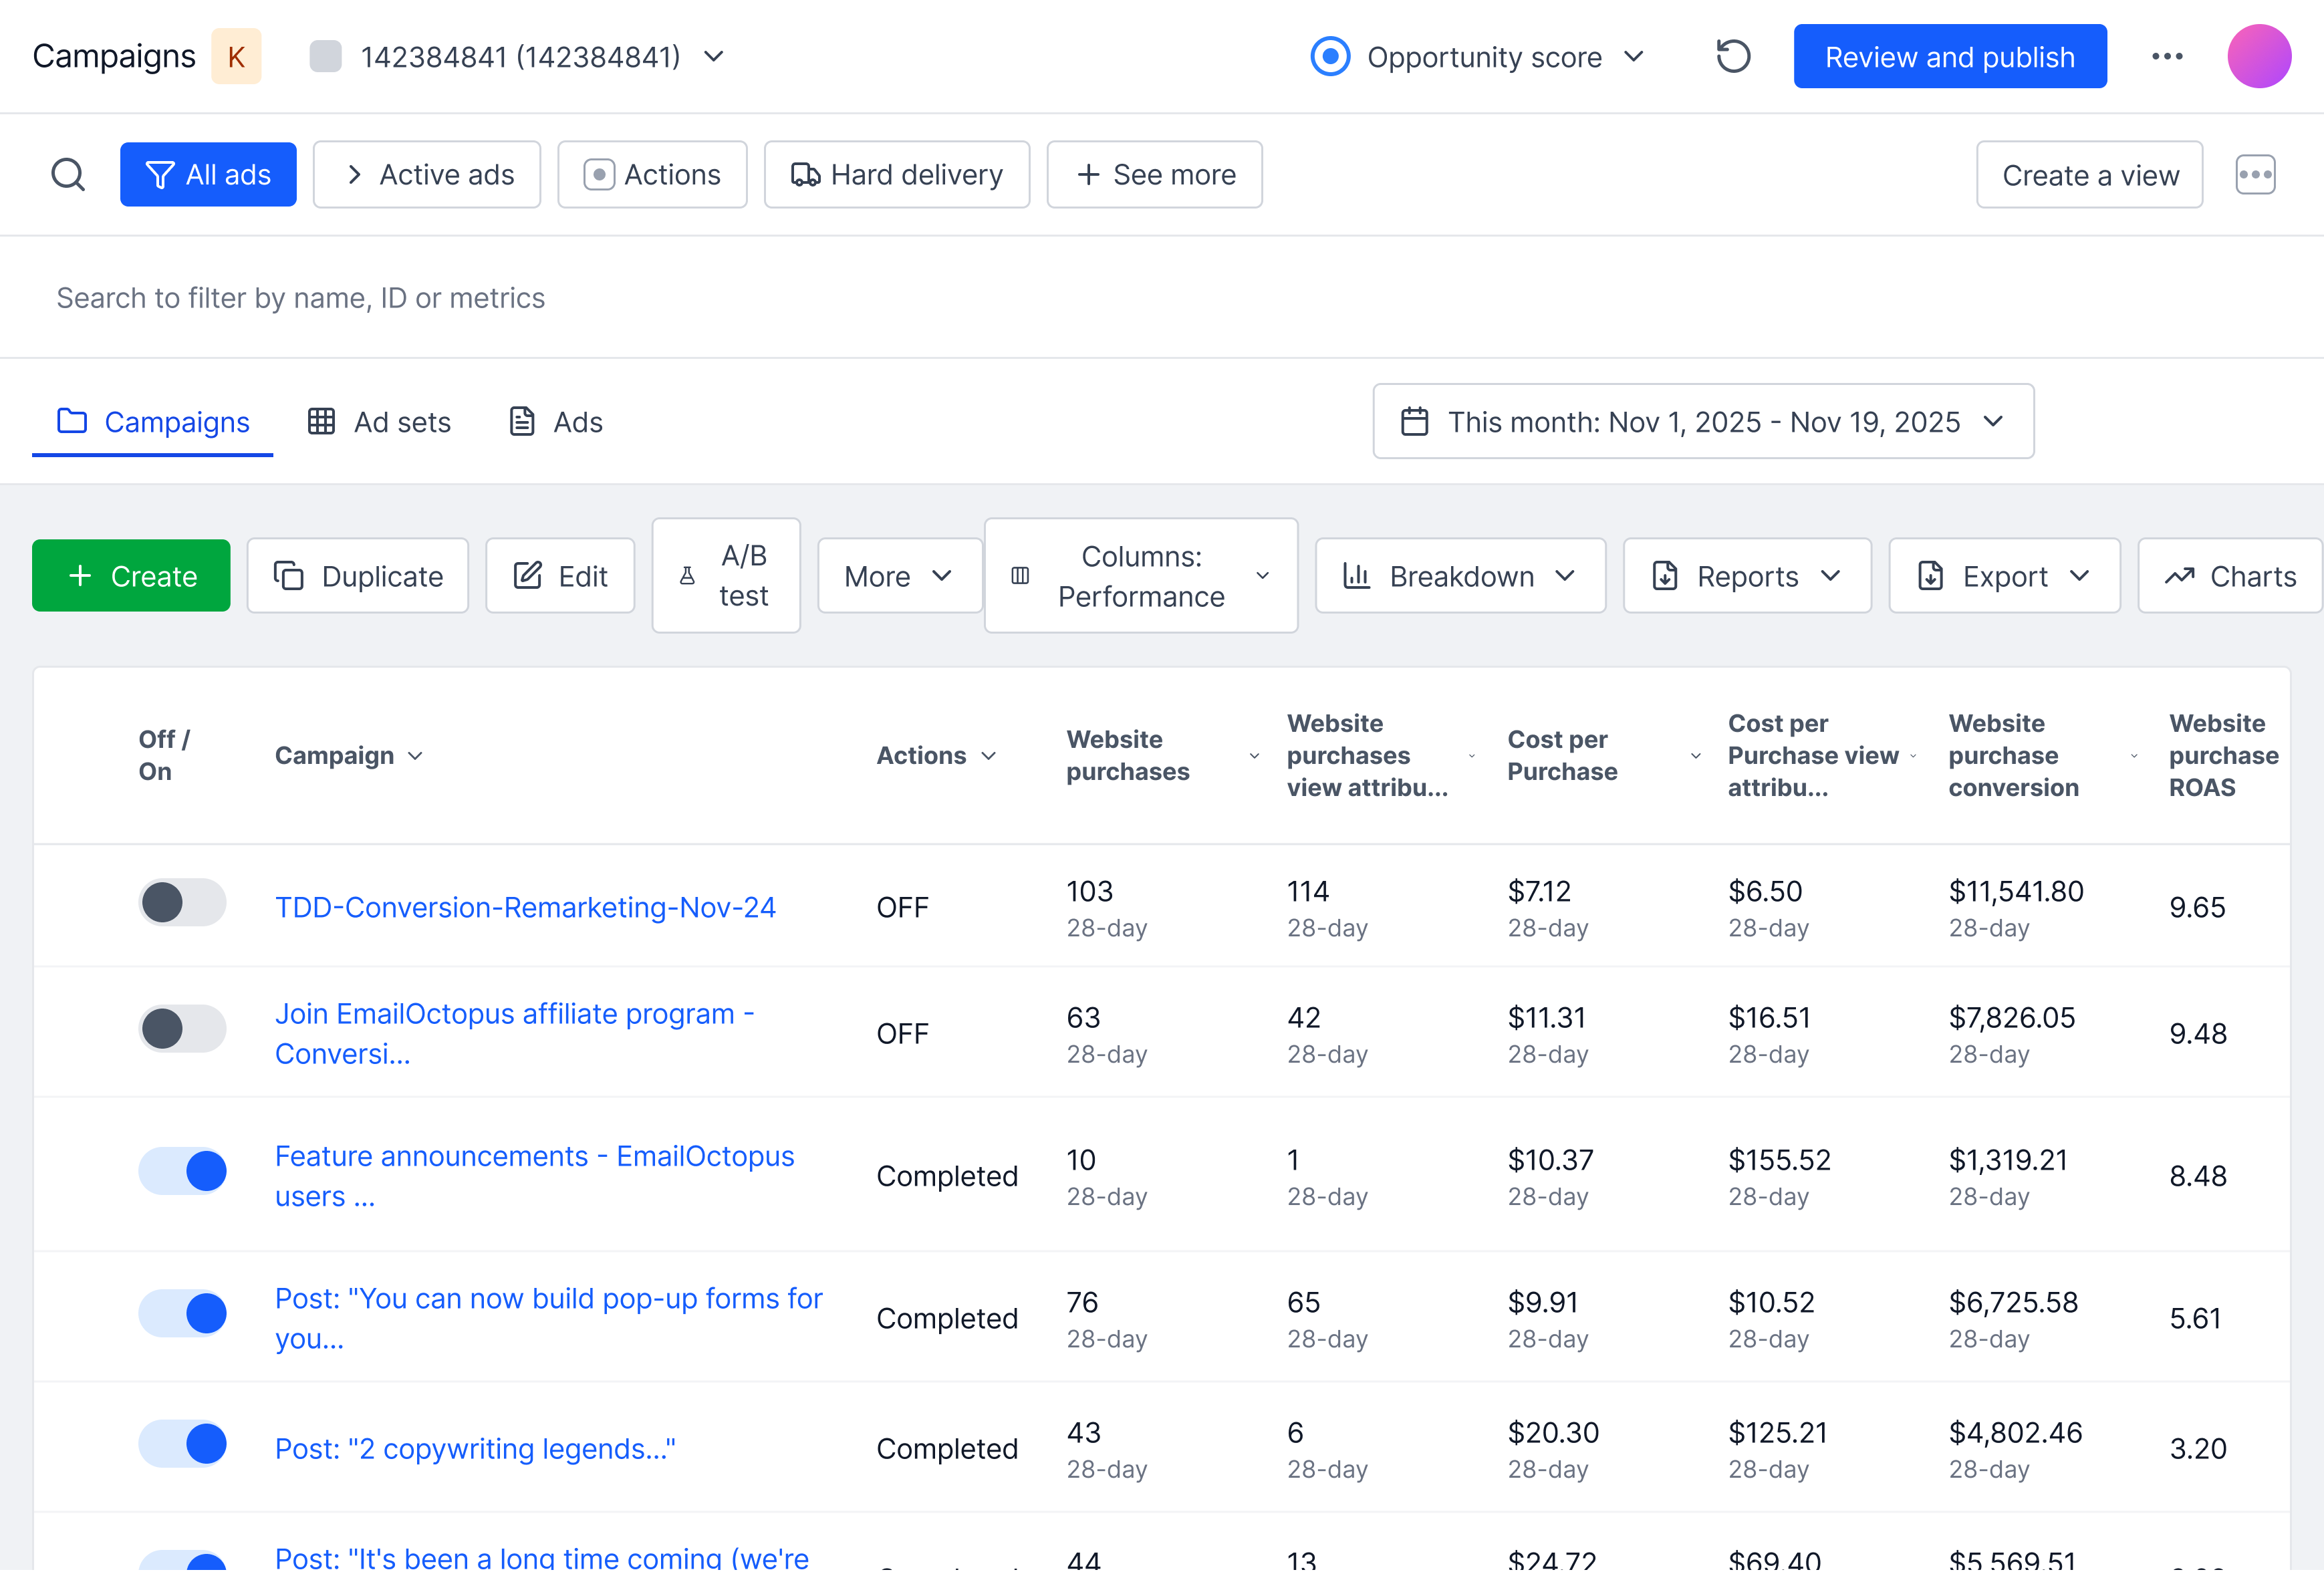Click the Hard delivery truck icon
Screen dimensions: 2324x1582
pos(805,175)
